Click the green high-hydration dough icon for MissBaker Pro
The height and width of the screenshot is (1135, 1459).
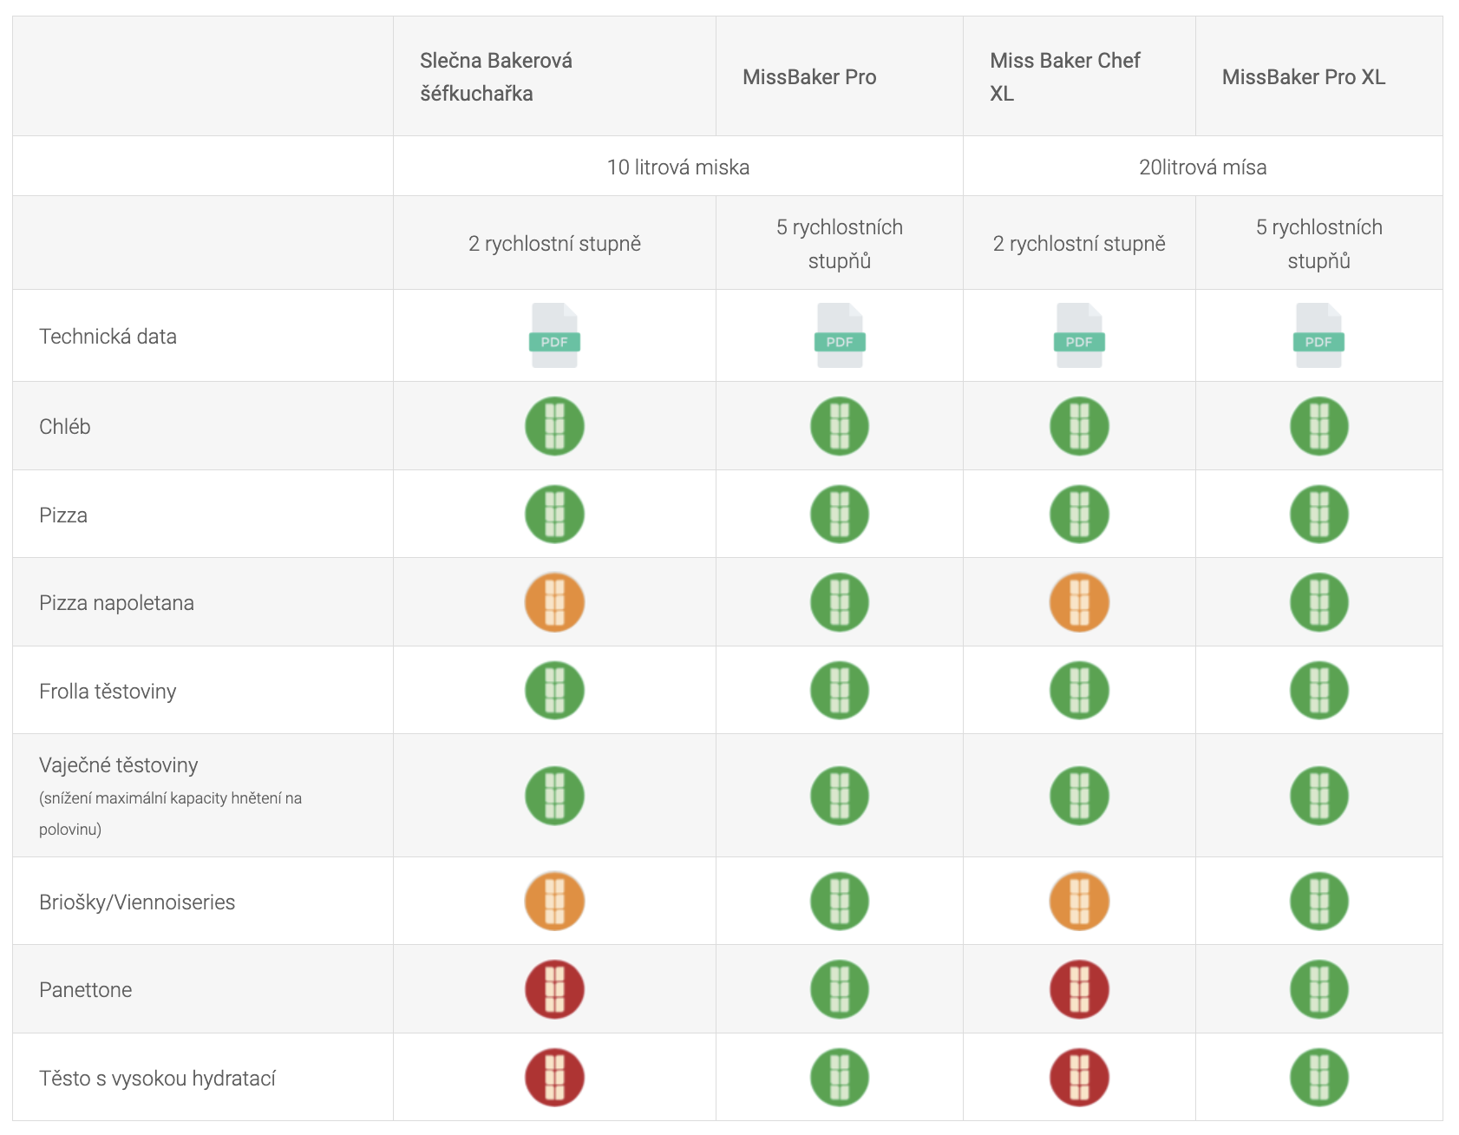tap(840, 1078)
